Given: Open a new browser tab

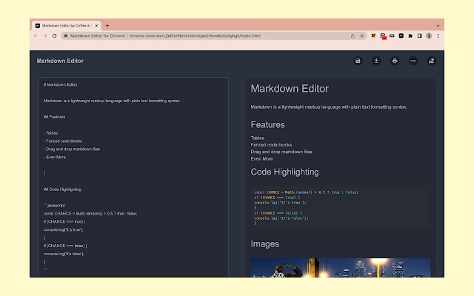Looking at the screenshot, I should (x=107, y=26).
